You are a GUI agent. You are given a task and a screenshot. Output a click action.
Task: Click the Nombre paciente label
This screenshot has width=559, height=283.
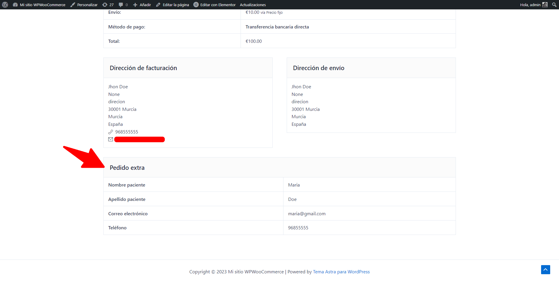point(127,185)
